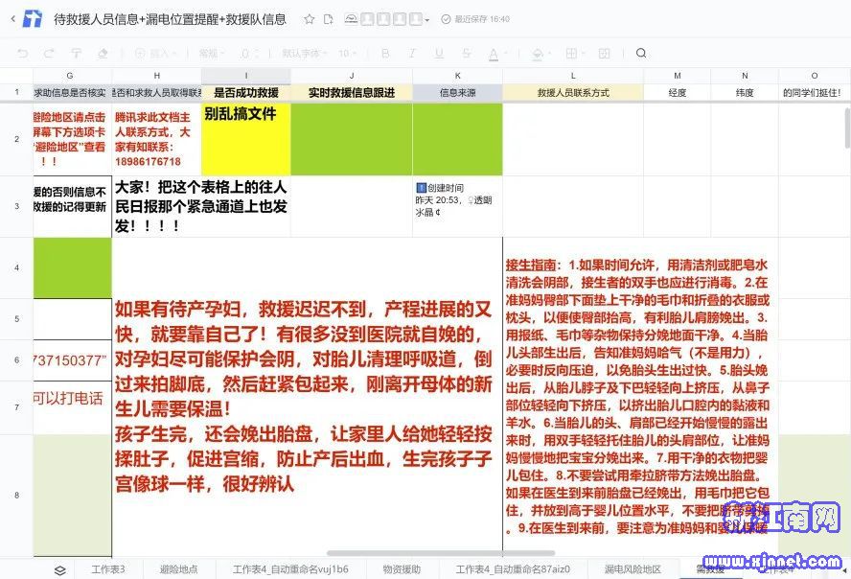Open the number format 常规 dropdown
This screenshot has height=579, width=851.
(212, 53)
